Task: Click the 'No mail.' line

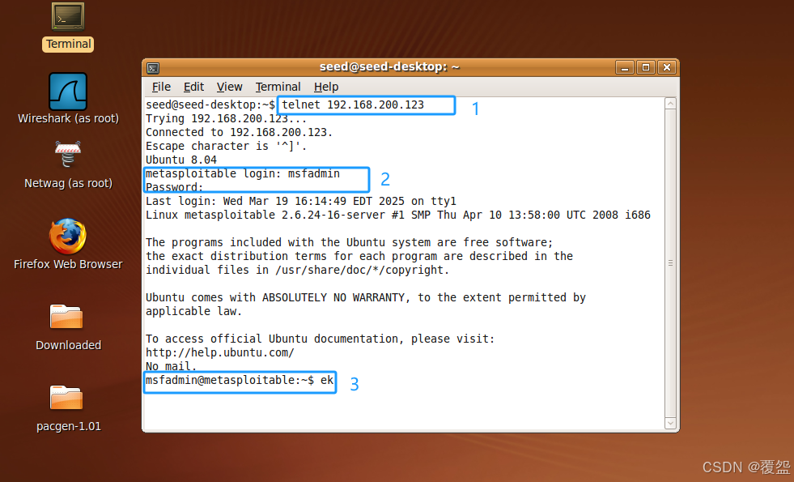Action: pos(171,366)
